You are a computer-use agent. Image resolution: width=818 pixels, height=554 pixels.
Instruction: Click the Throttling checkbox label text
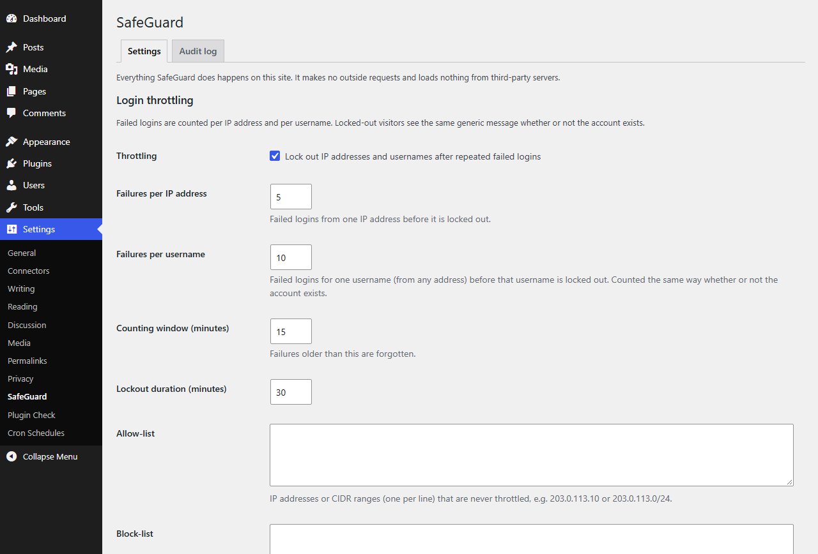pyautogui.click(x=413, y=156)
